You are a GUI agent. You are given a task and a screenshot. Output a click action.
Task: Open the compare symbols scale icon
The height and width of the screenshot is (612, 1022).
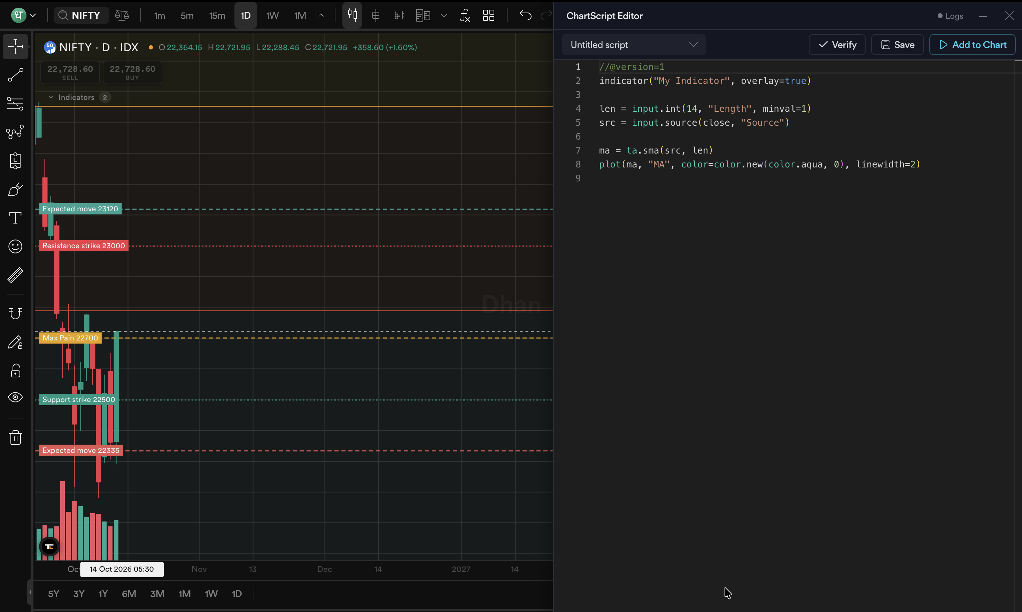(122, 15)
